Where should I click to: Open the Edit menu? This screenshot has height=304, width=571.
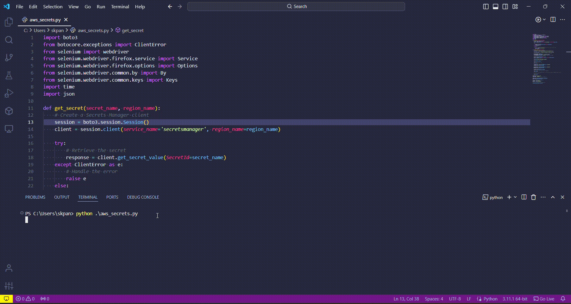click(33, 7)
